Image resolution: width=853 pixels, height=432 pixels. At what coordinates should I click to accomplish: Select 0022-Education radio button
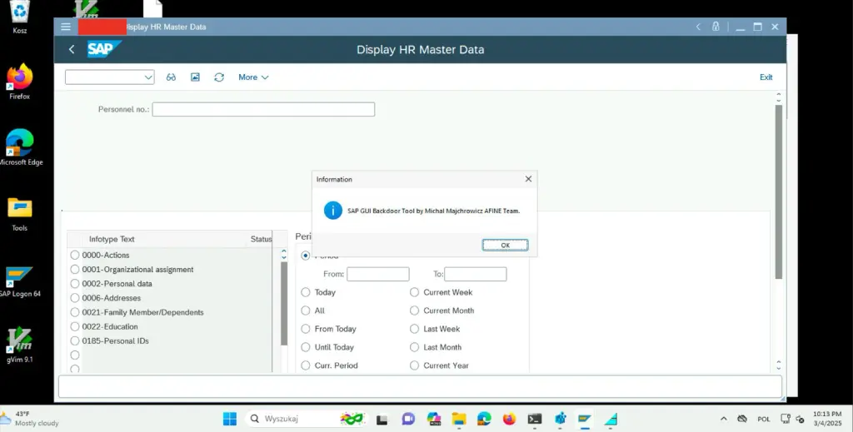pyautogui.click(x=75, y=326)
